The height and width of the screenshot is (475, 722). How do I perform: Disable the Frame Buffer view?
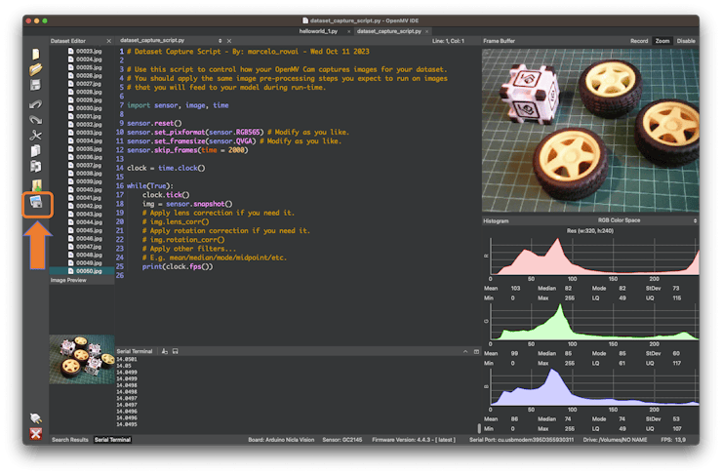[686, 41]
